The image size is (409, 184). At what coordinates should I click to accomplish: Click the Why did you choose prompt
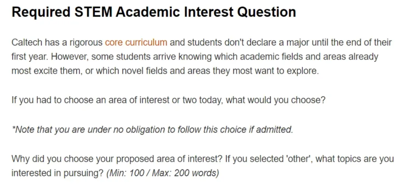pyautogui.click(x=203, y=166)
